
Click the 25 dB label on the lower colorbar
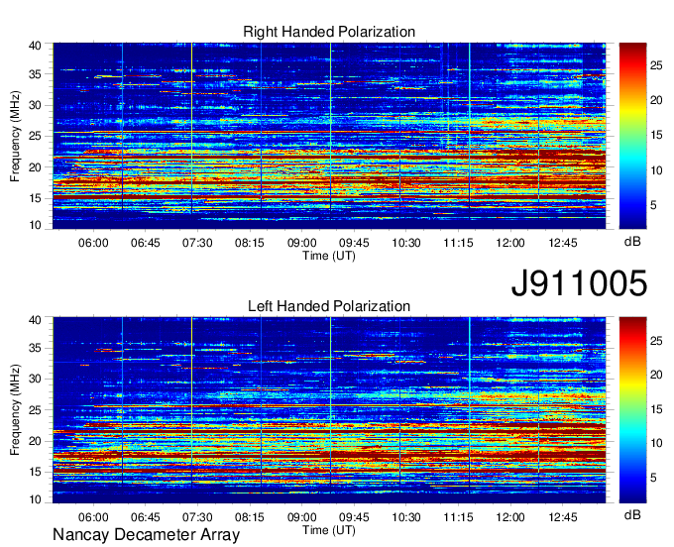(656, 341)
